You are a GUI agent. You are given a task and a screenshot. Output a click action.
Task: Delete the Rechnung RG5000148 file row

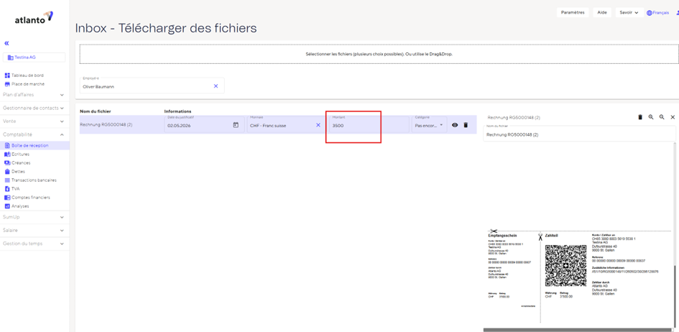pos(466,125)
